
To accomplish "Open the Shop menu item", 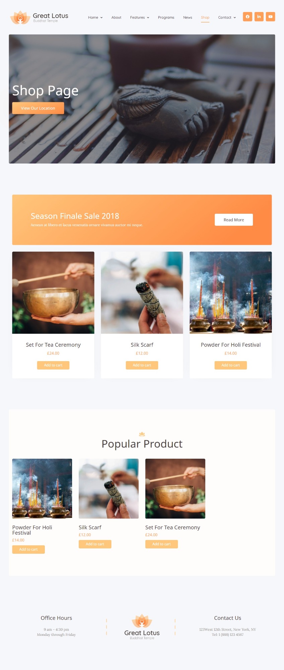I will click(205, 17).
